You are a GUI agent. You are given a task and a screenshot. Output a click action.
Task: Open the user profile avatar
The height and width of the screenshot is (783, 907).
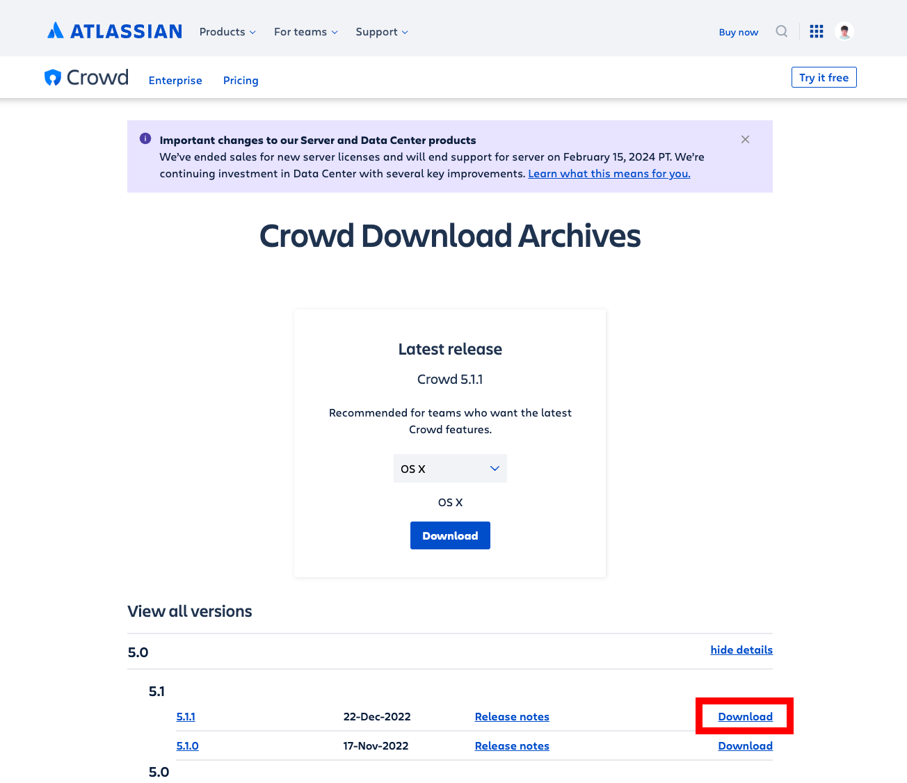(x=844, y=31)
